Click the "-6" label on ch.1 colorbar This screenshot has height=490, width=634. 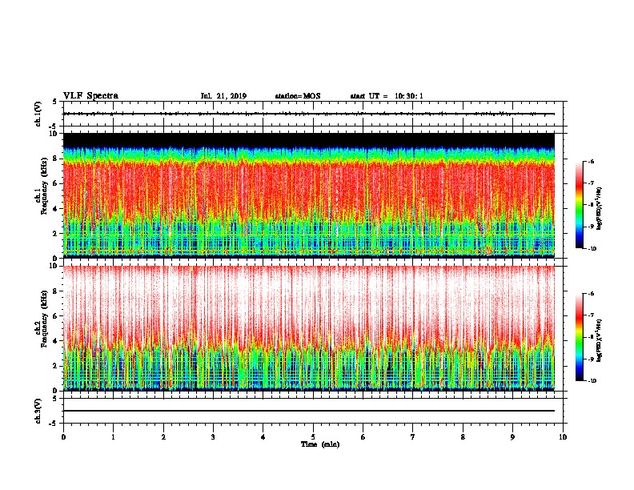(591, 161)
